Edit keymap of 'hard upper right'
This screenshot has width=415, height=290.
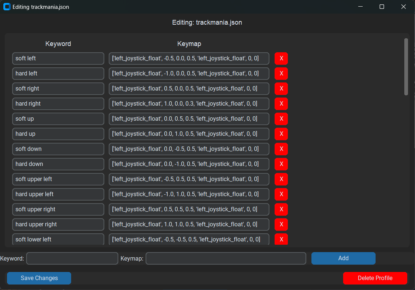click(x=189, y=224)
